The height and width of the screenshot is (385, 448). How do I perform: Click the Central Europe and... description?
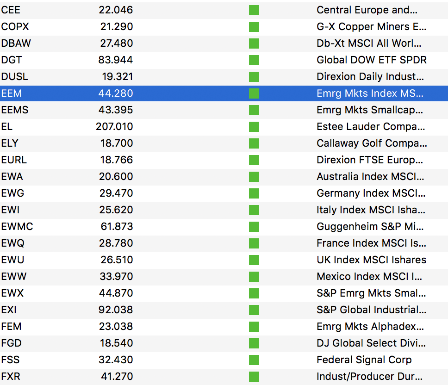point(367,10)
